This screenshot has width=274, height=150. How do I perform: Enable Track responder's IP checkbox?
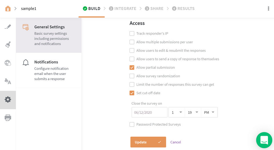[x=132, y=34]
